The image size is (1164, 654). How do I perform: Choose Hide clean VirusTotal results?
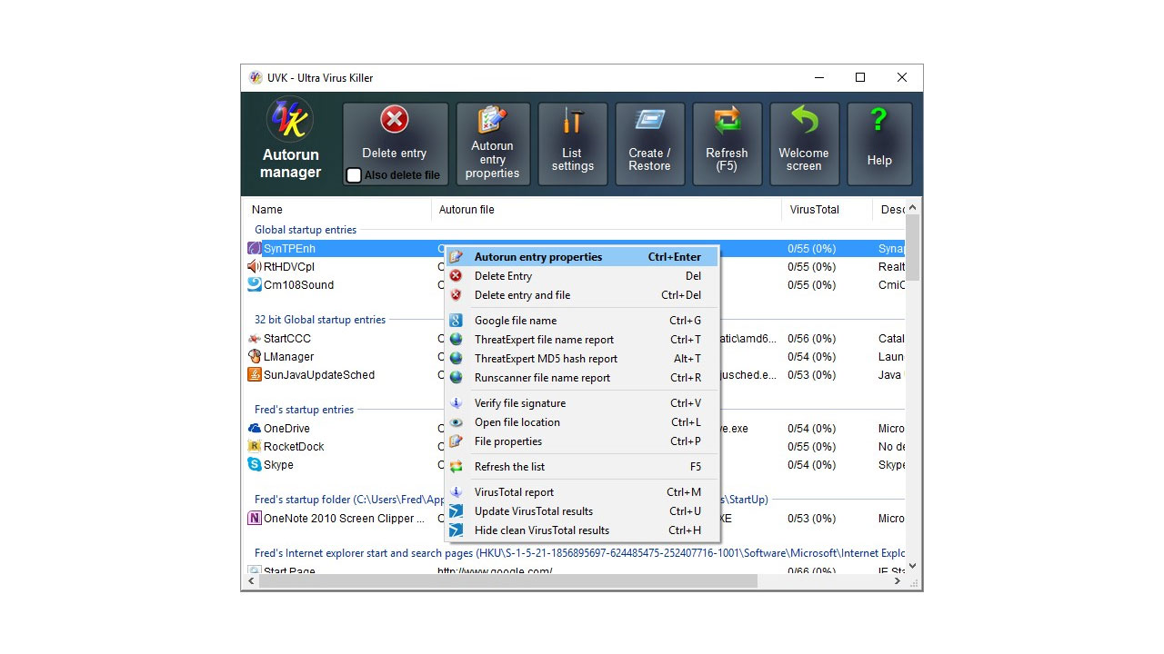[x=582, y=530]
